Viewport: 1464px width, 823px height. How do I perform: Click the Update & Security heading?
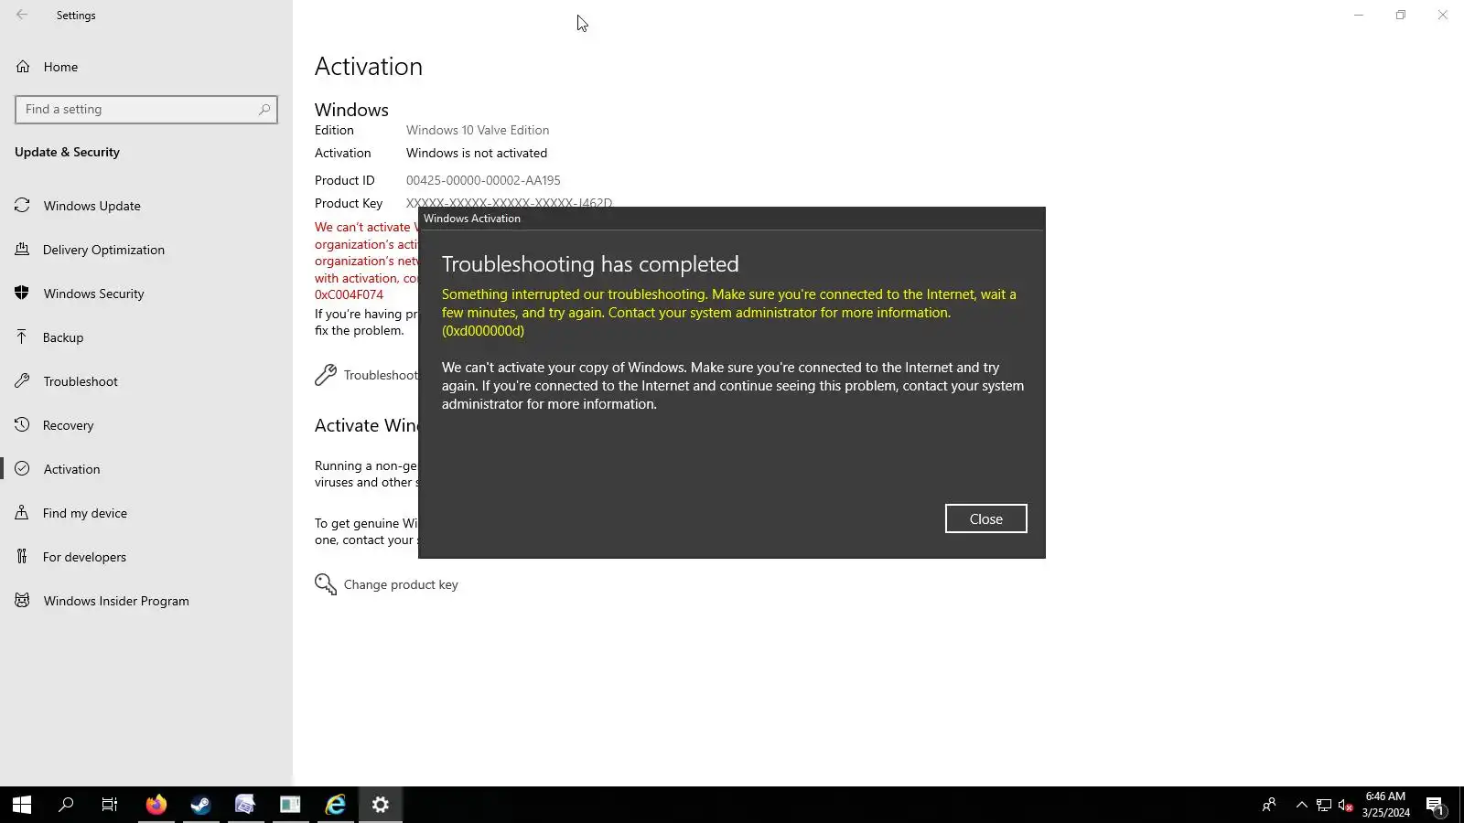coord(67,152)
